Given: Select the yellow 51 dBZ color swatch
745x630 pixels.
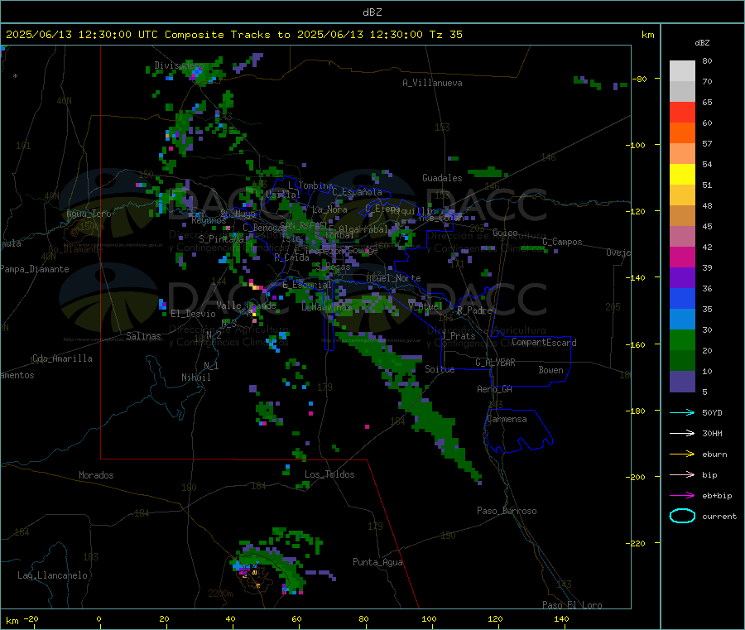Looking at the screenshot, I should coord(682,175).
